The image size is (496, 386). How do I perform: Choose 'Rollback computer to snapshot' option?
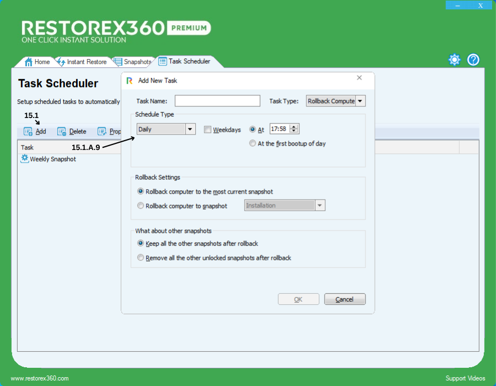[141, 206]
